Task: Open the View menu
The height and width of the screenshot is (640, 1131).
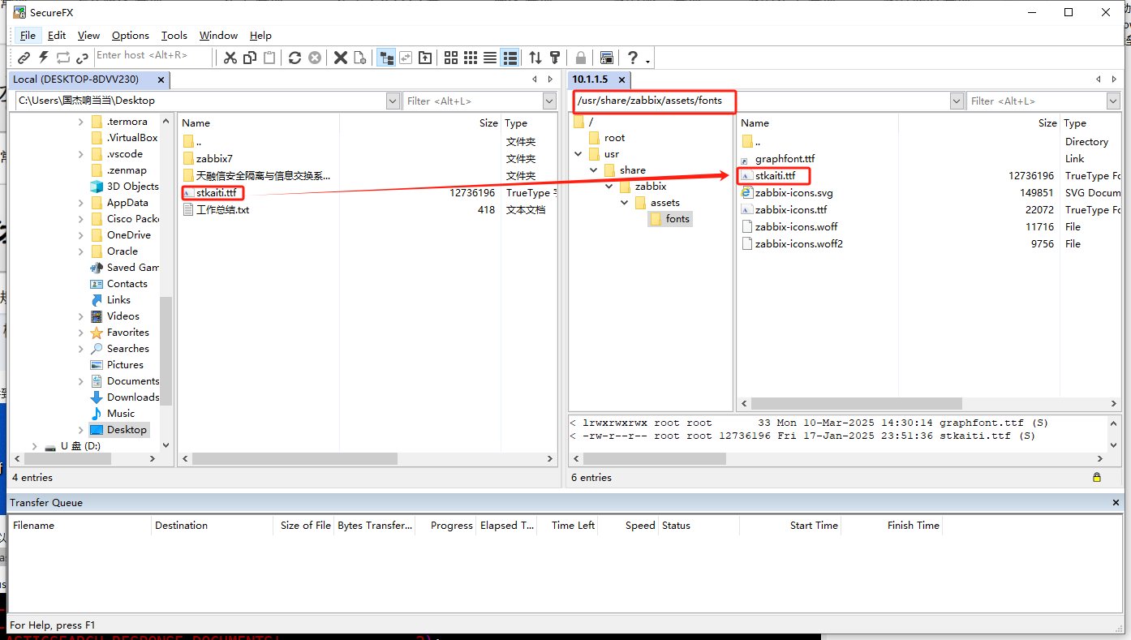Action: coord(88,36)
